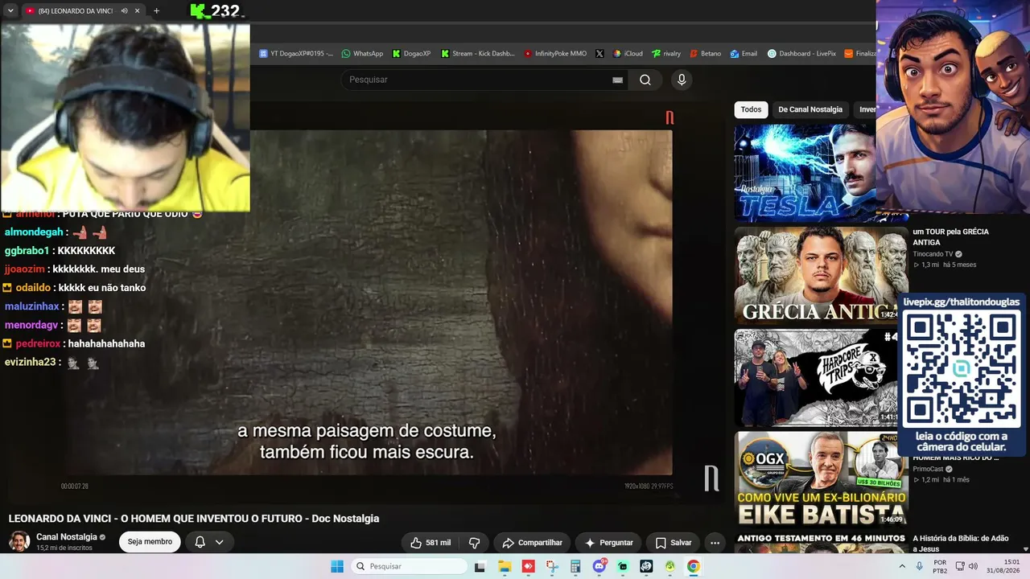1030x579 pixels.
Task: Click the Windows taskbar Pesquisar search box
Action: coord(409,566)
